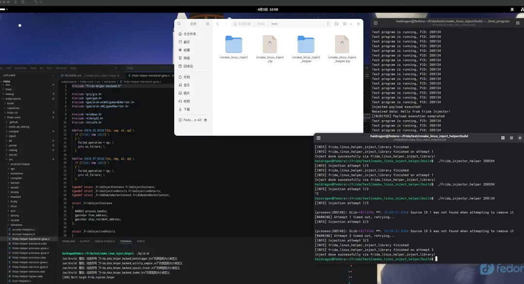This screenshot has width=524, height=284.
Task: Eject the Fedo...e-43 volume
Action: pyautogui.click(x=206, y=120)
